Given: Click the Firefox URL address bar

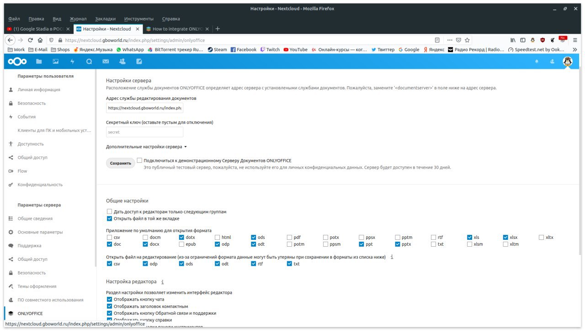Looking at the screenshot, I should coord(247,40).
